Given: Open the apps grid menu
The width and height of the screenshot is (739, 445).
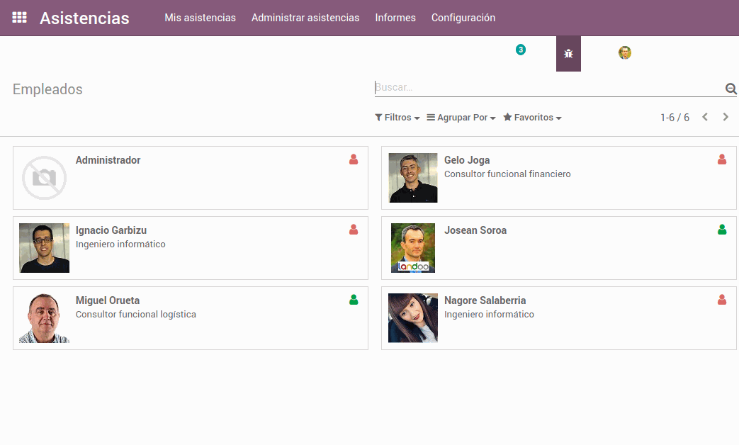Looking at the screenshot, I should 19,18.
